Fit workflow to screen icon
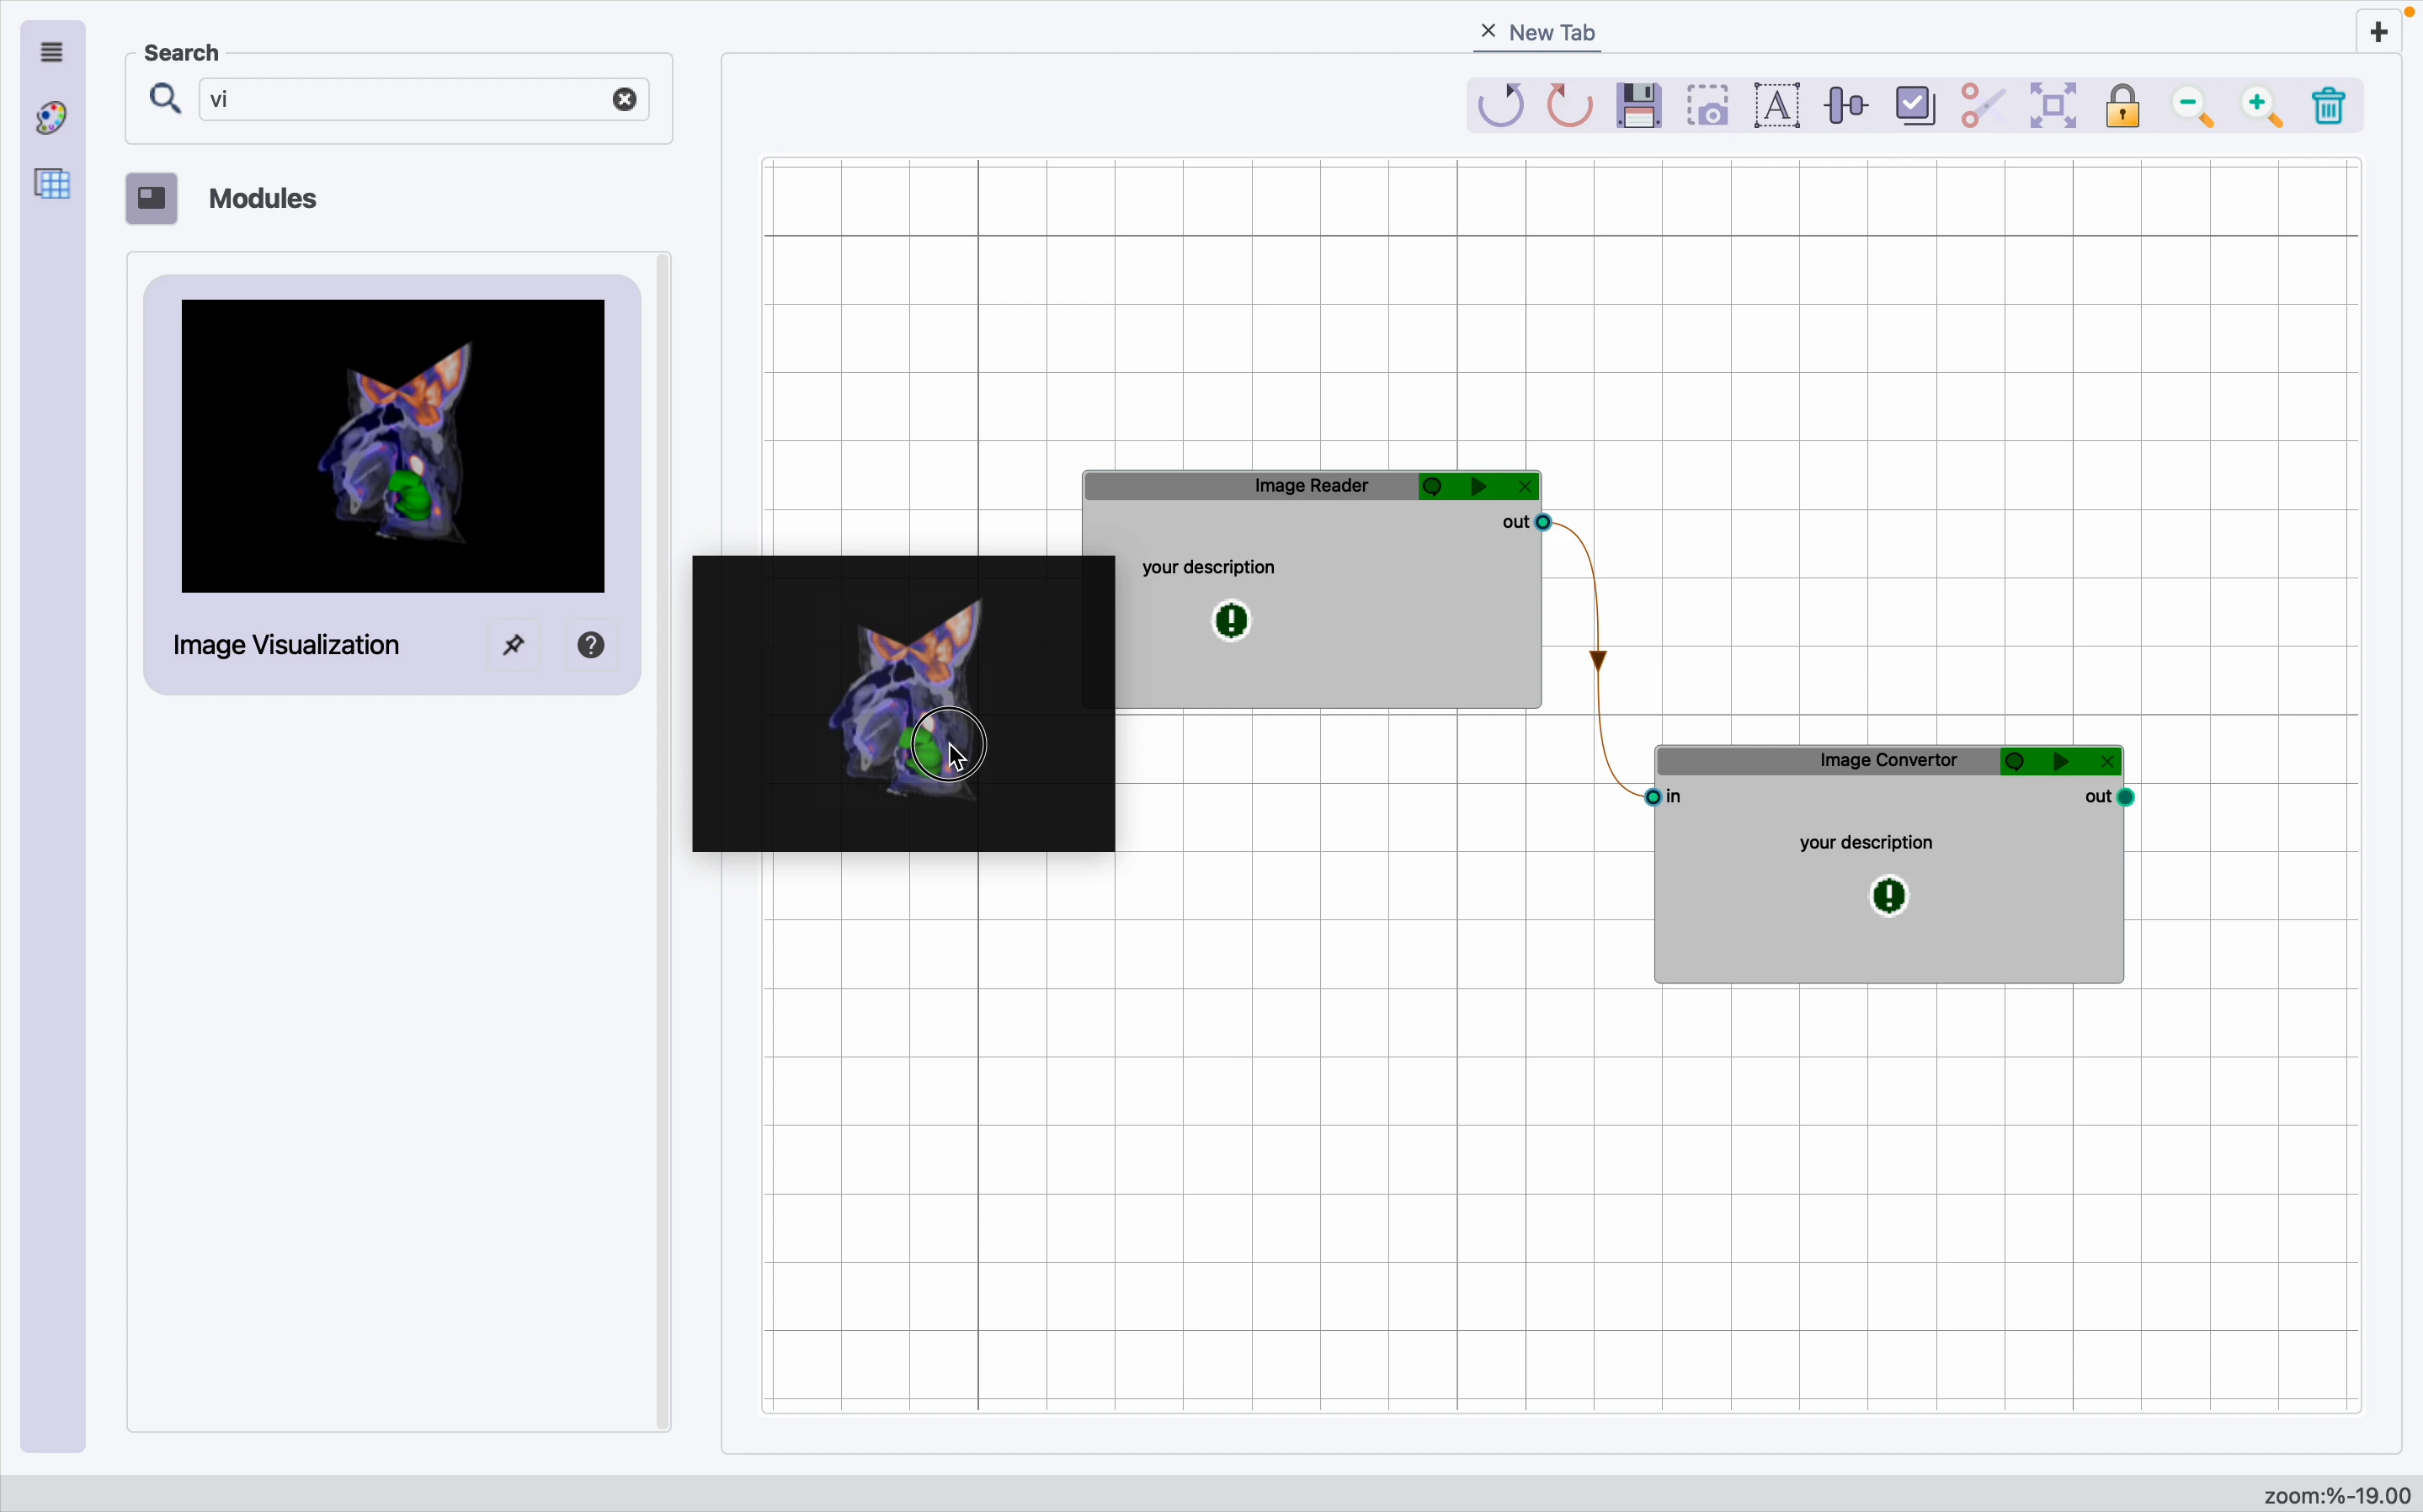This screenshot has width=2423, height=1512. coord(2054,105)
